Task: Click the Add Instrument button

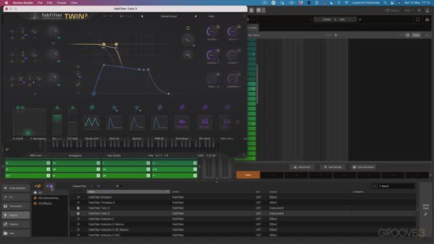Action: pyautogui.click(x=363, y=167)
